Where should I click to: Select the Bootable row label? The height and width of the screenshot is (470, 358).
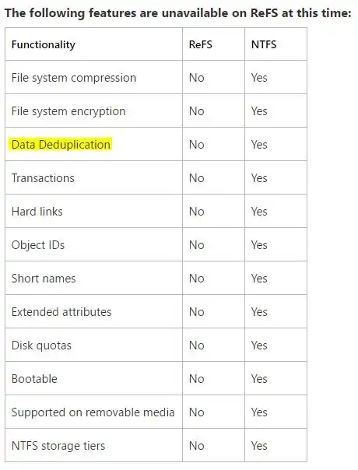[x=34, y=379]
